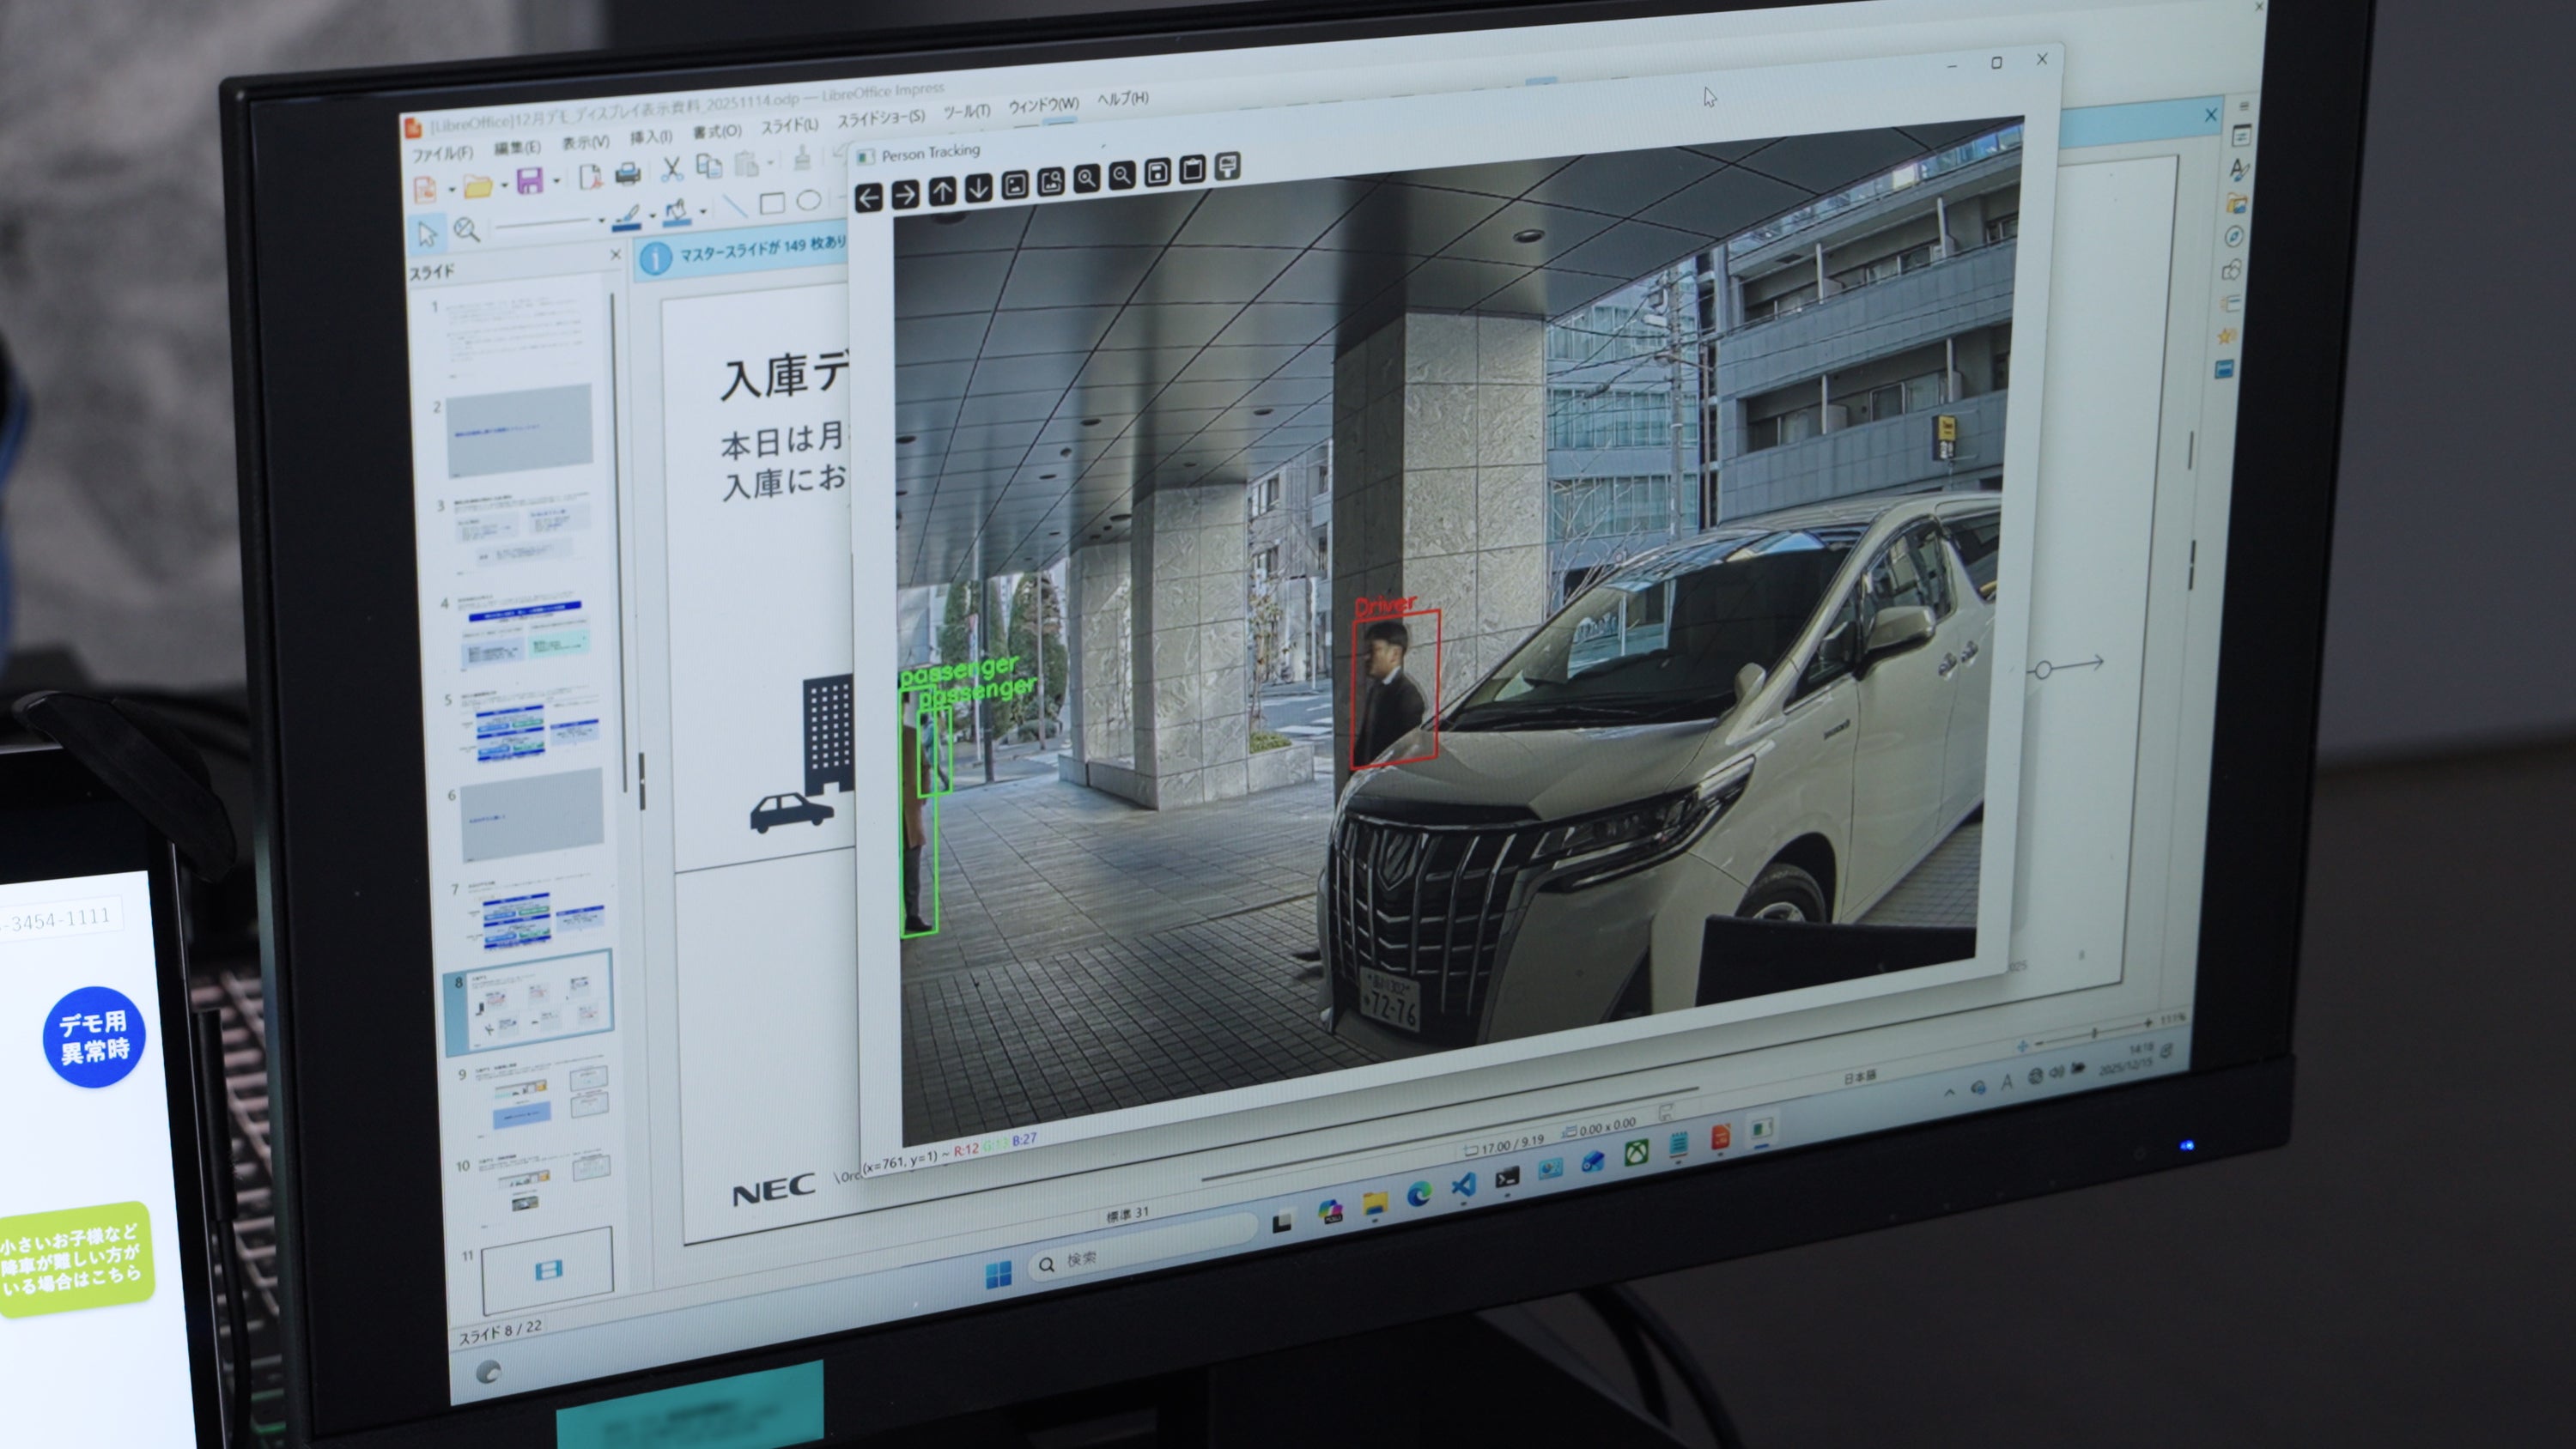2576x1449 pixels.
Task: Click the save image floppy icon
Action: click(x=1157, y=173)
